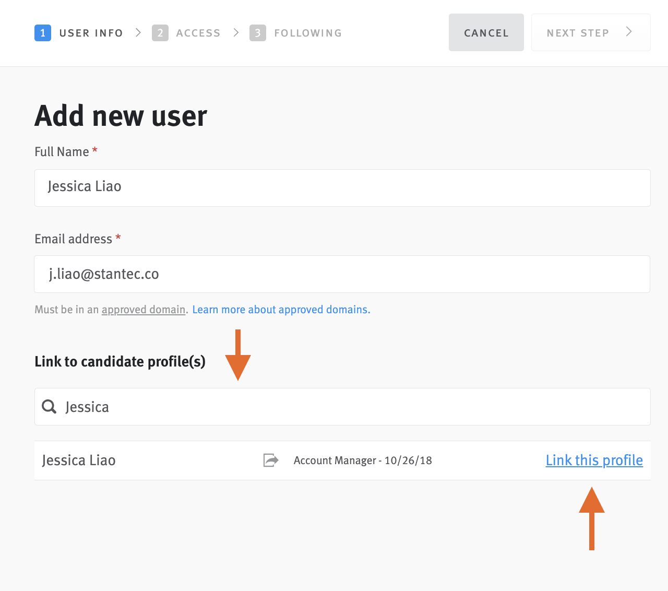The image size is (668, 591).
Task: Click "Learn more about approved domains"
Action: pos(281,309)
